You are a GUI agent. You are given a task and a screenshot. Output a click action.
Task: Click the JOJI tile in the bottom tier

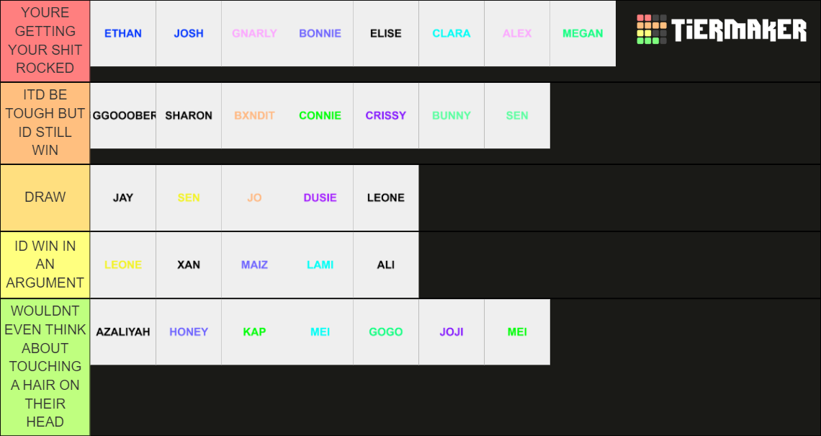[x=451, y=332]
